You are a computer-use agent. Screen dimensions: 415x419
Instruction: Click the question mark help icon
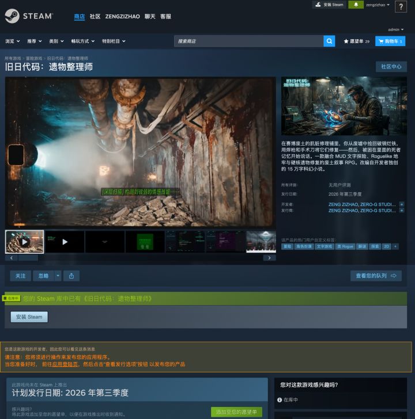[x=401, y=7]
